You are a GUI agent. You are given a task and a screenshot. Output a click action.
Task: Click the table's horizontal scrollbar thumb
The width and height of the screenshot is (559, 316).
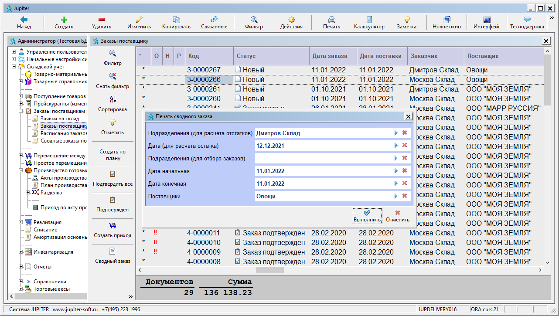coord(270,270)
